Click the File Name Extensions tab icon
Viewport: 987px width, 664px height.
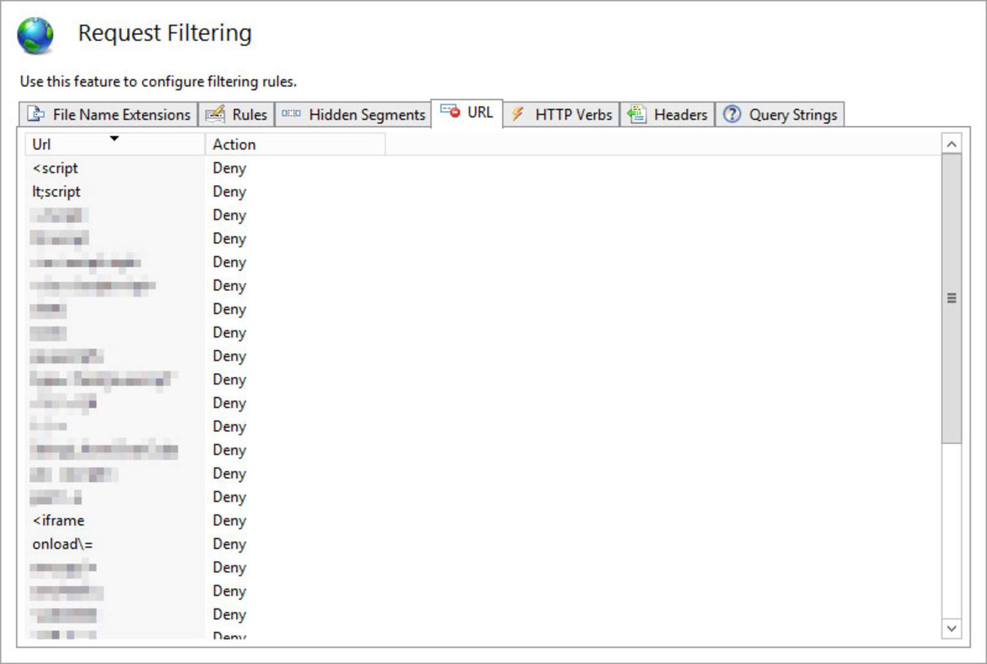tap(35, 114)
